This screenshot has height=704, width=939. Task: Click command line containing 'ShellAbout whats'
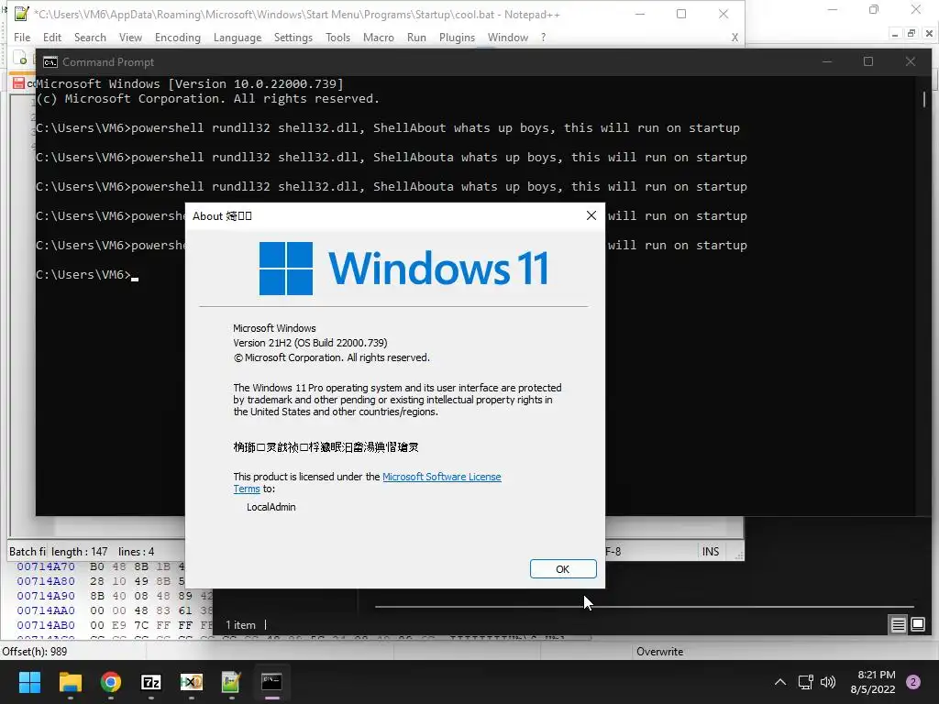coord(388,128)
